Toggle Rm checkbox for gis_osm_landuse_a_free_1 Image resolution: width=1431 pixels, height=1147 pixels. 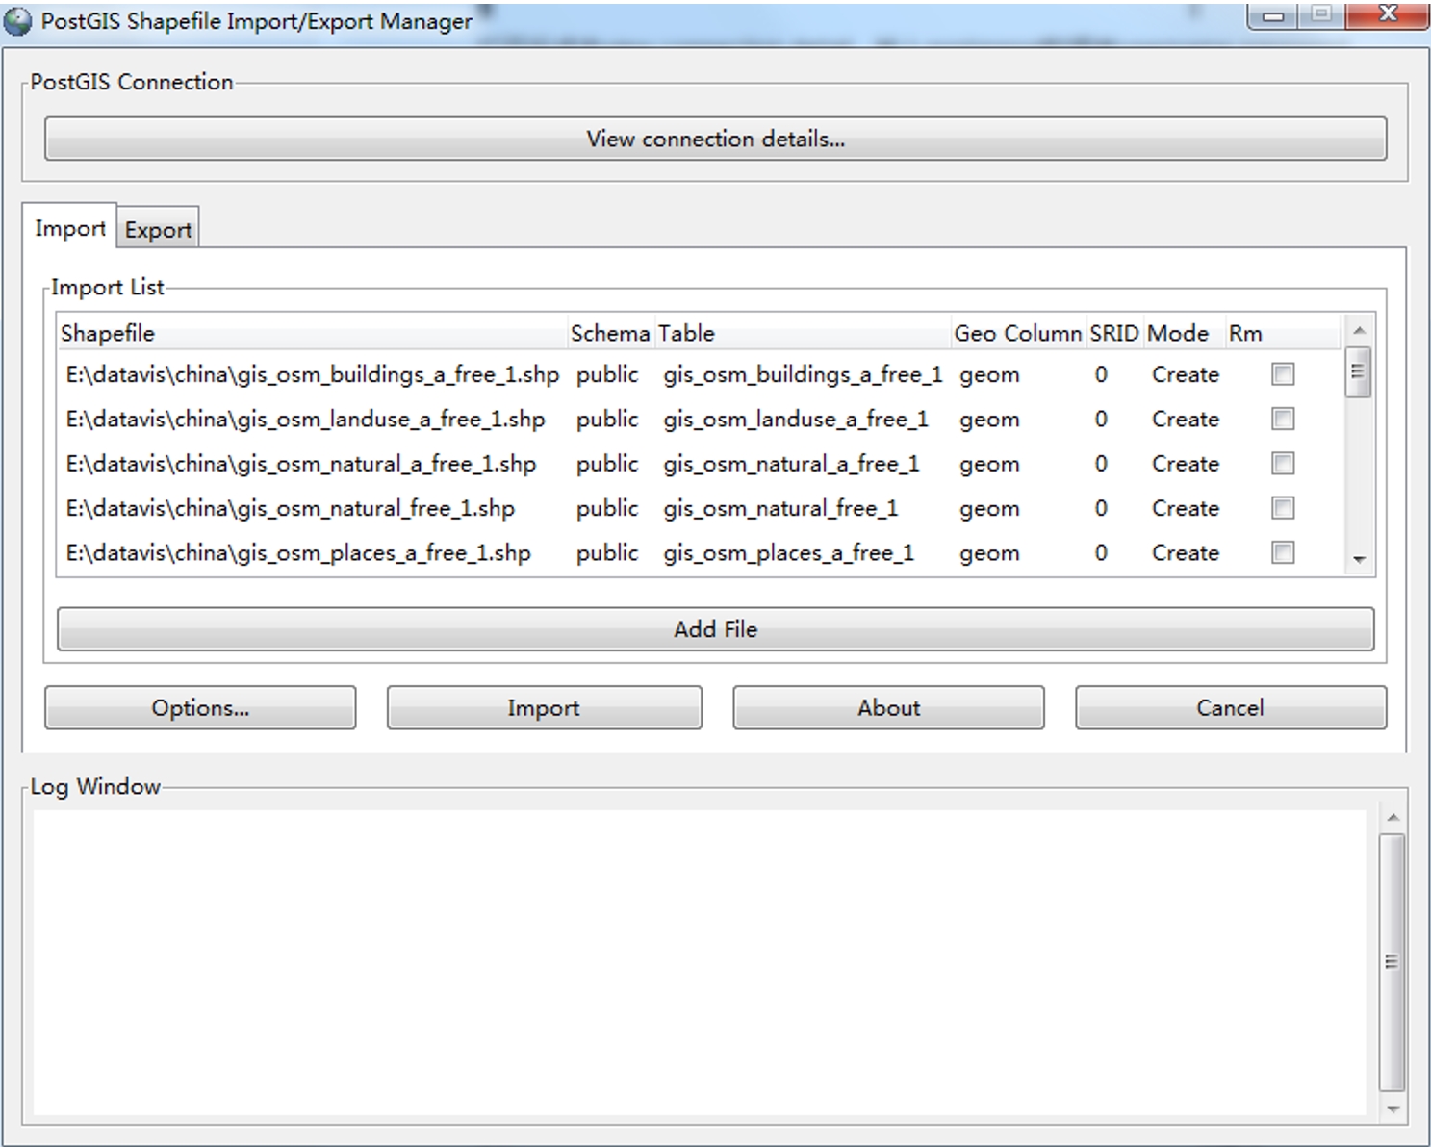(x=1282, y=419)
